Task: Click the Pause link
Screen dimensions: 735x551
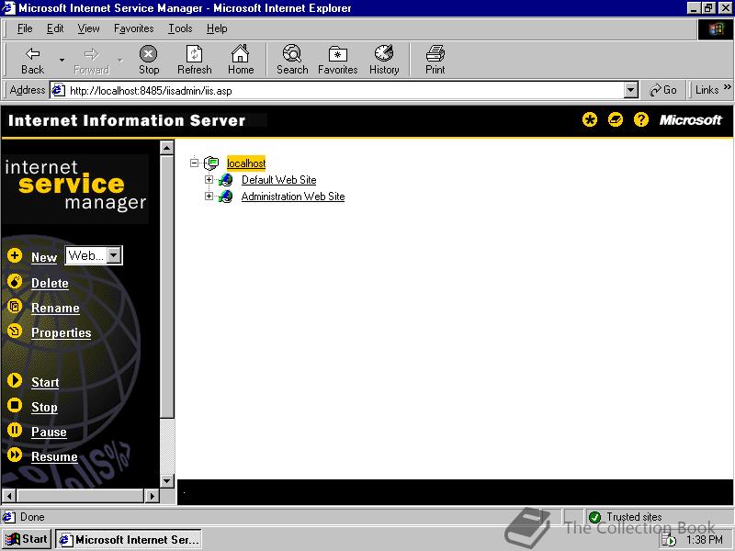Action: coord(49,432)
